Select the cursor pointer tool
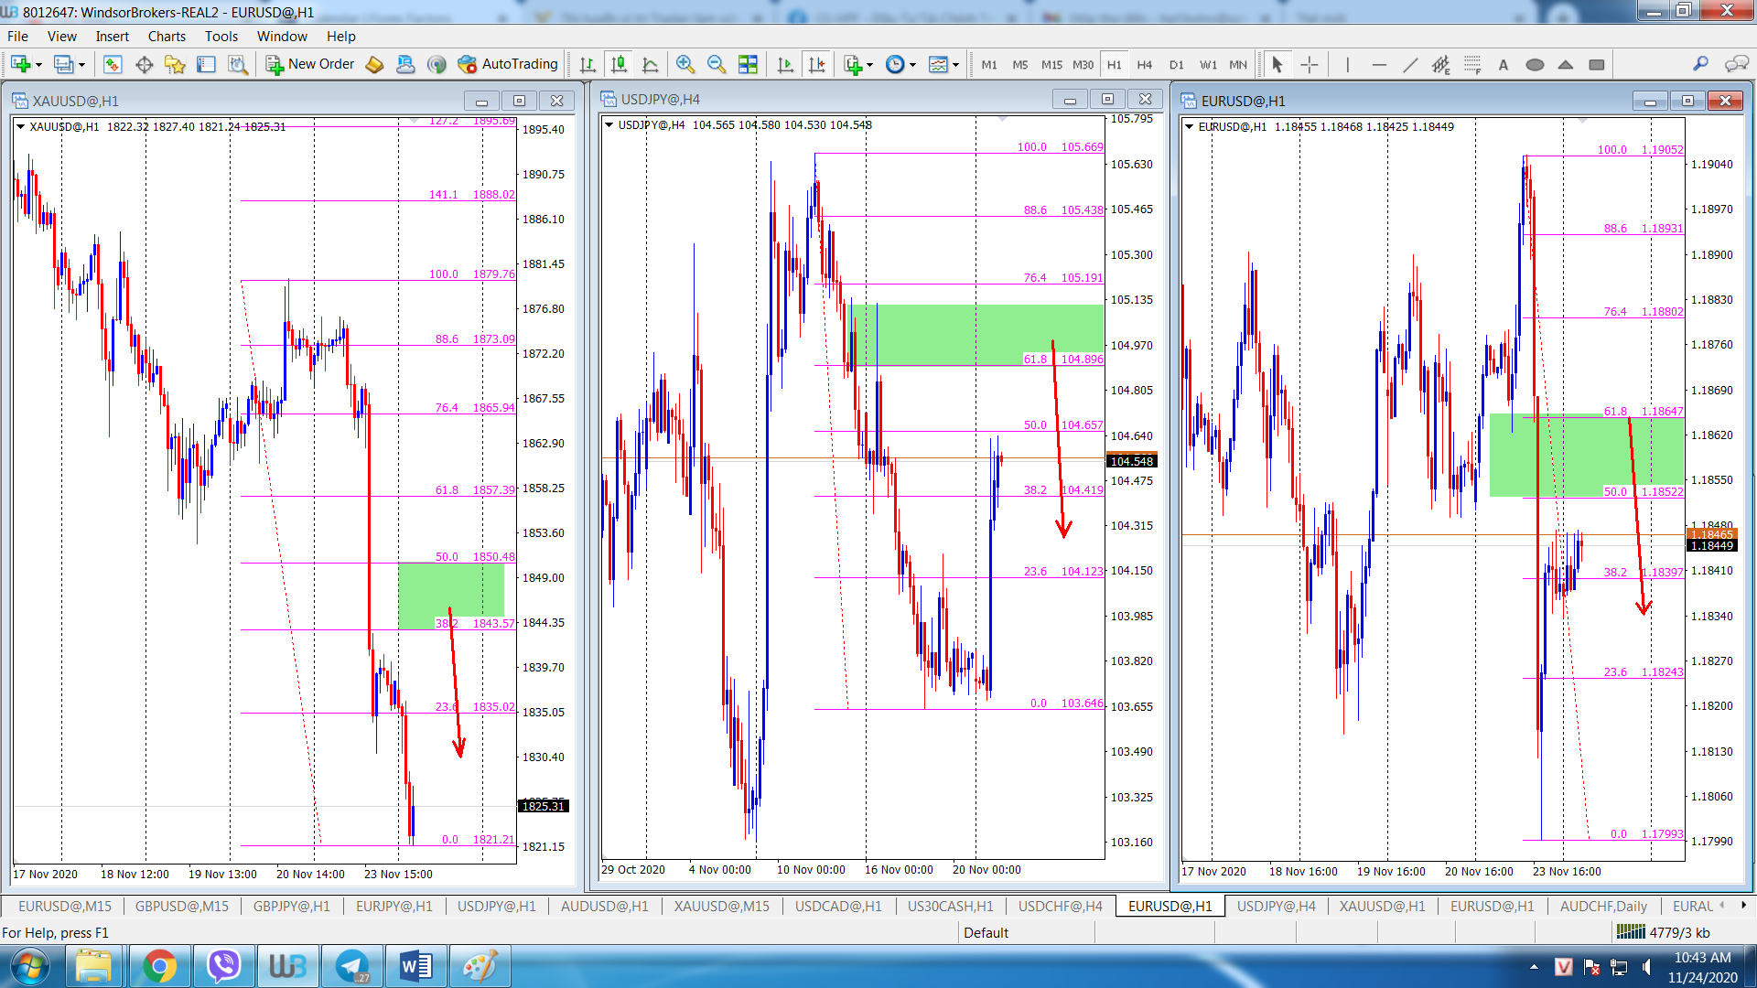1757x988 pixels. (x=1277, y=64)
